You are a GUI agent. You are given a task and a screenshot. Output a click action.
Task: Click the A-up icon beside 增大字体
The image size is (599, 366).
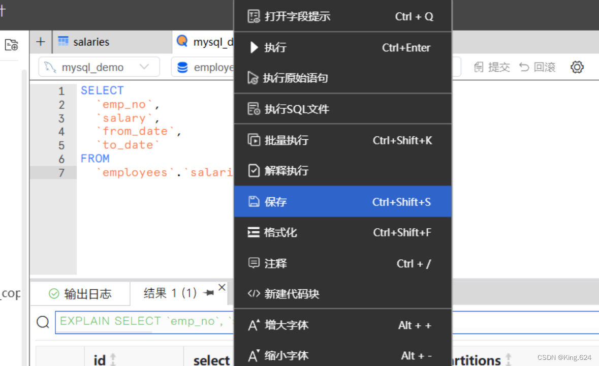point(254,325)
